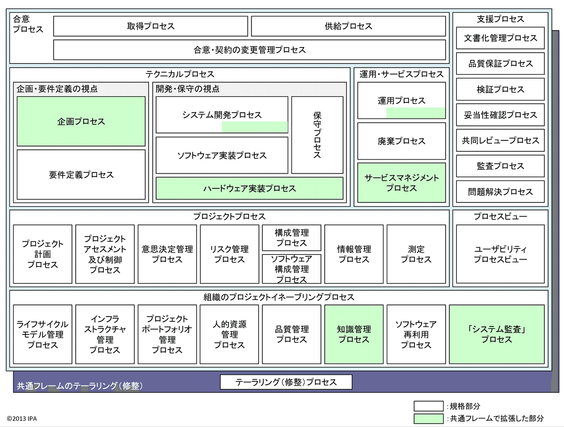
Task: Click プロジェクトアセスメント及び制御プロセス box
Action: (105, 254)
